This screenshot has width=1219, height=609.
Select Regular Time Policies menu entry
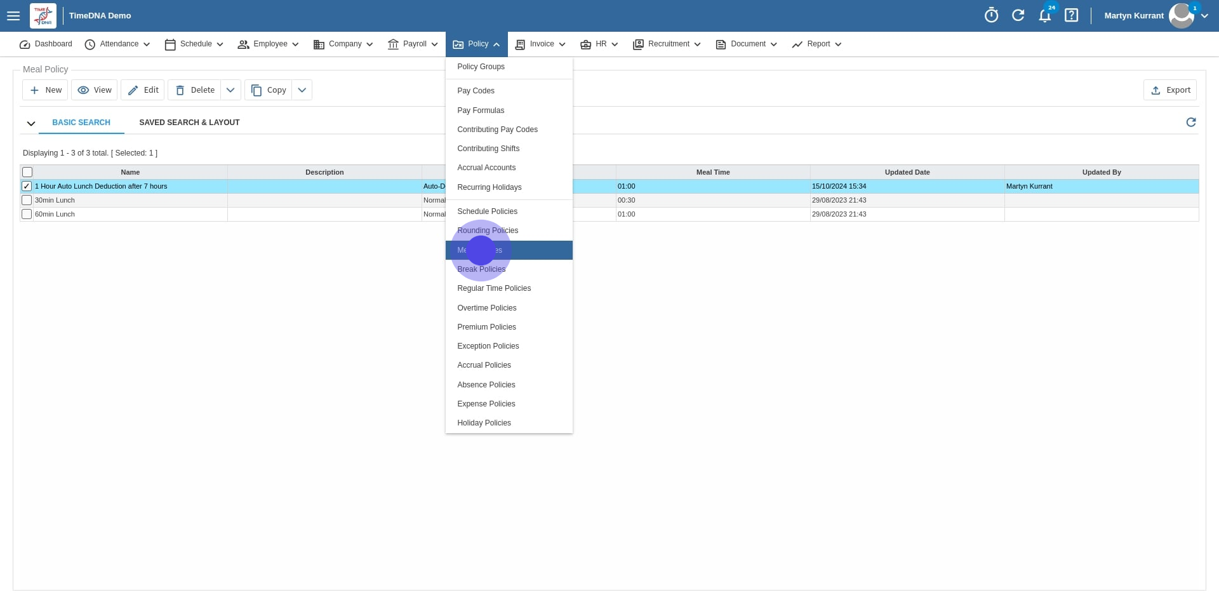point(509,288)
